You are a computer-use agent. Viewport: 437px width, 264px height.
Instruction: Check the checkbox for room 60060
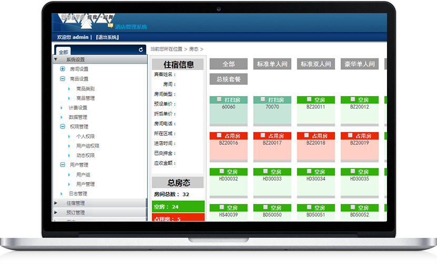[x=219, y=99]
